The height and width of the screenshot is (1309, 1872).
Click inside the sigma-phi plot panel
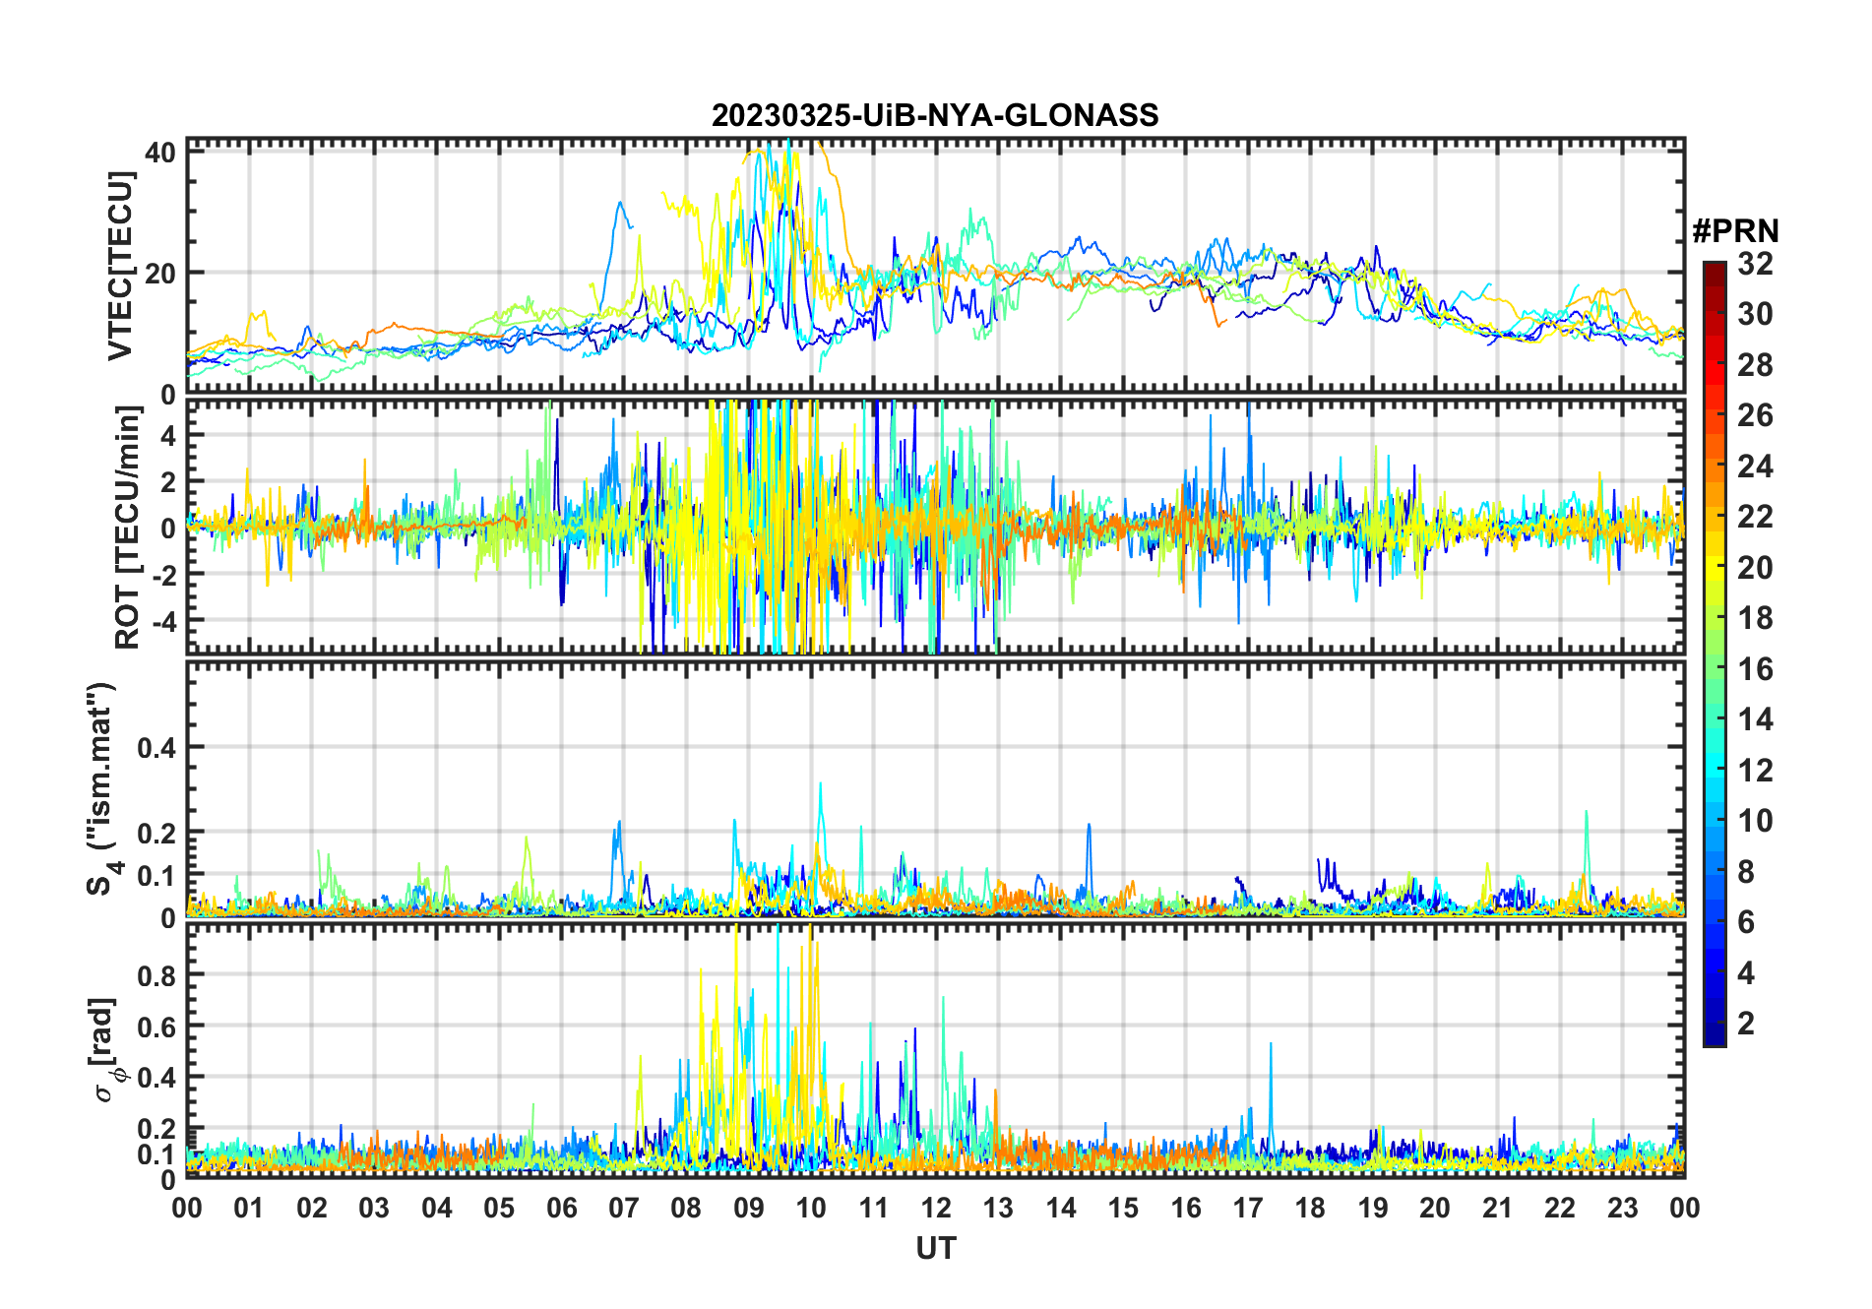(936, 1050)
